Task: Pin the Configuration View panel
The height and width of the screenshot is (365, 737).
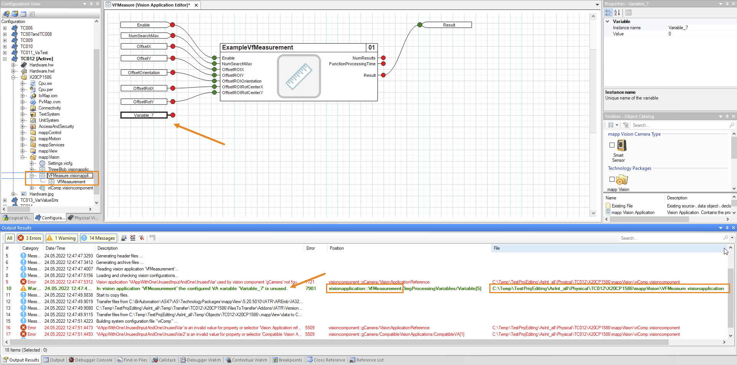Action: click(91, 4)
